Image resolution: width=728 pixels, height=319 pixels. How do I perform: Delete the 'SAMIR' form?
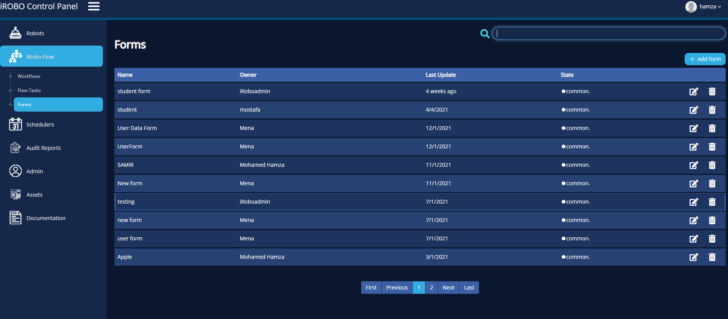[x=712, y=165]
